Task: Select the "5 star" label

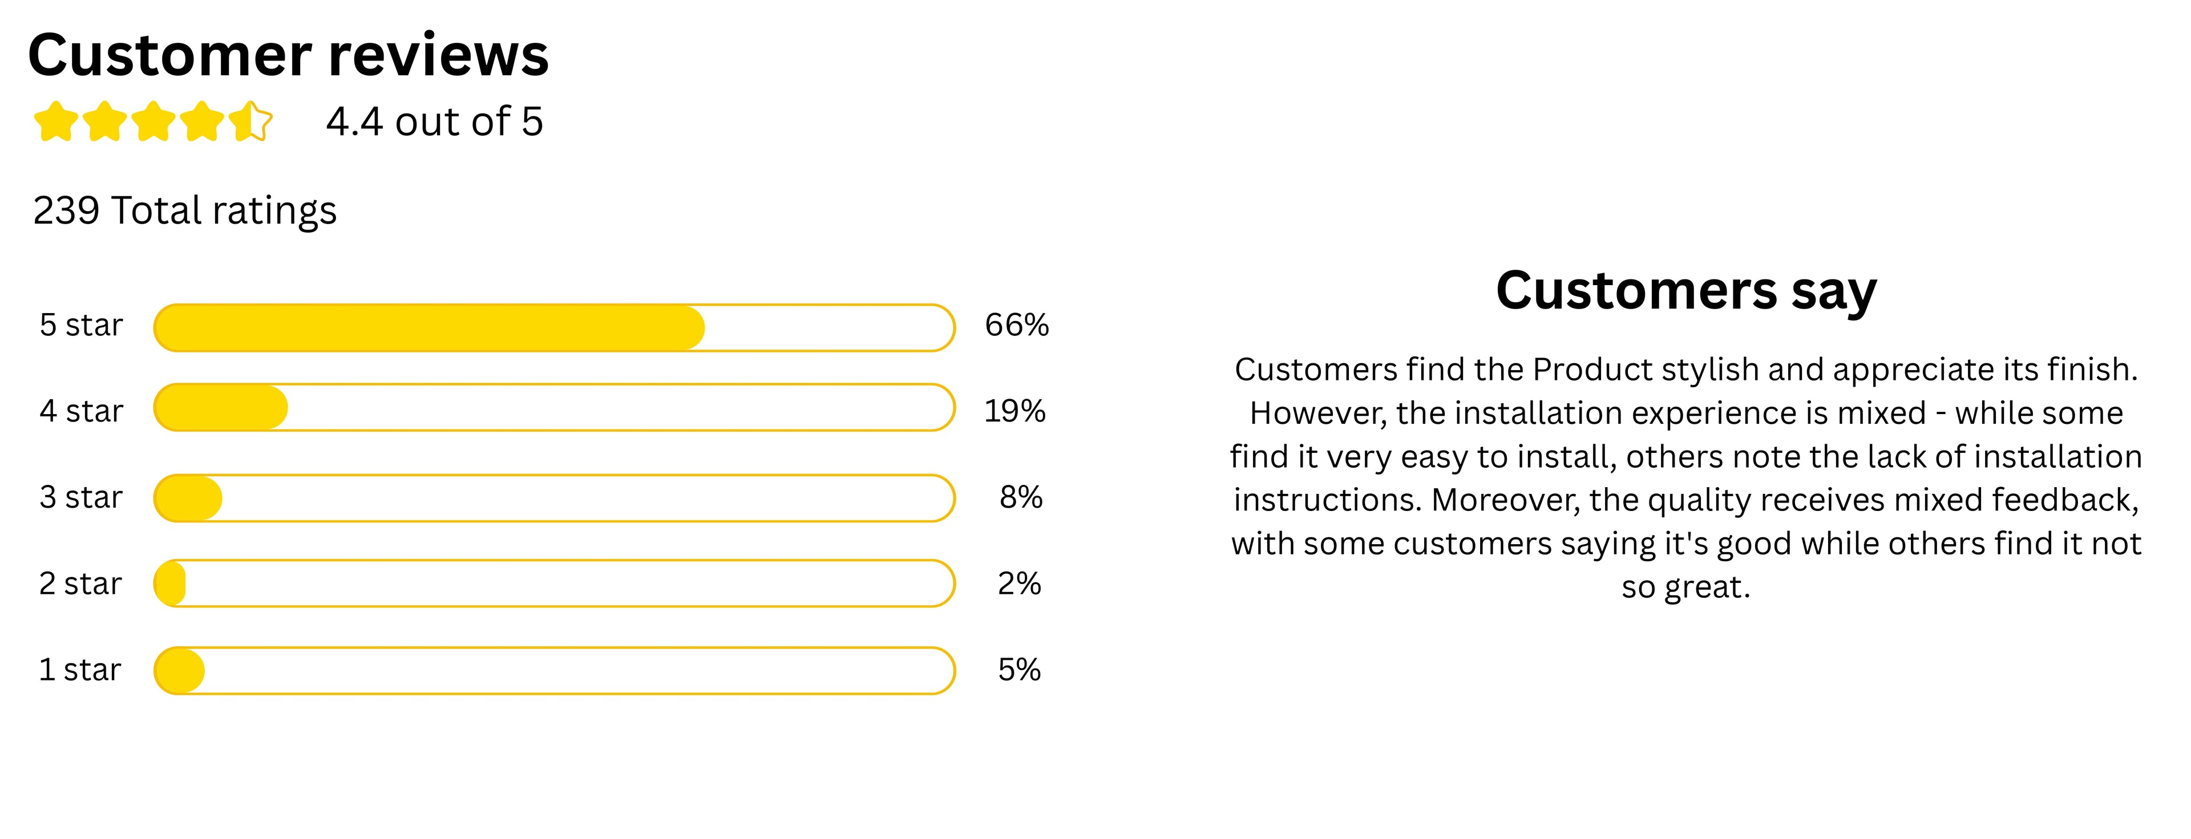Action: click(81, 325)
